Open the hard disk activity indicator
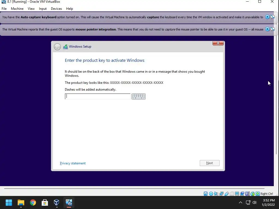The width and height of the screenshot is (279, 209). click(x=205, y=194)
